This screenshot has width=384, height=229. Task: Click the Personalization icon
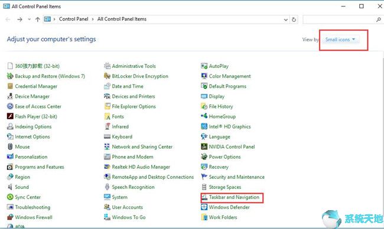click(x=10, y=156)
